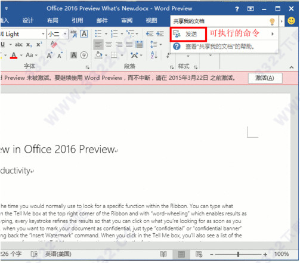
Task: Zoom out with minus button
Action: click(212, 254)
